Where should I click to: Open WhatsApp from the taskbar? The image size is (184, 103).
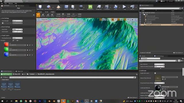tap(21, 101)
